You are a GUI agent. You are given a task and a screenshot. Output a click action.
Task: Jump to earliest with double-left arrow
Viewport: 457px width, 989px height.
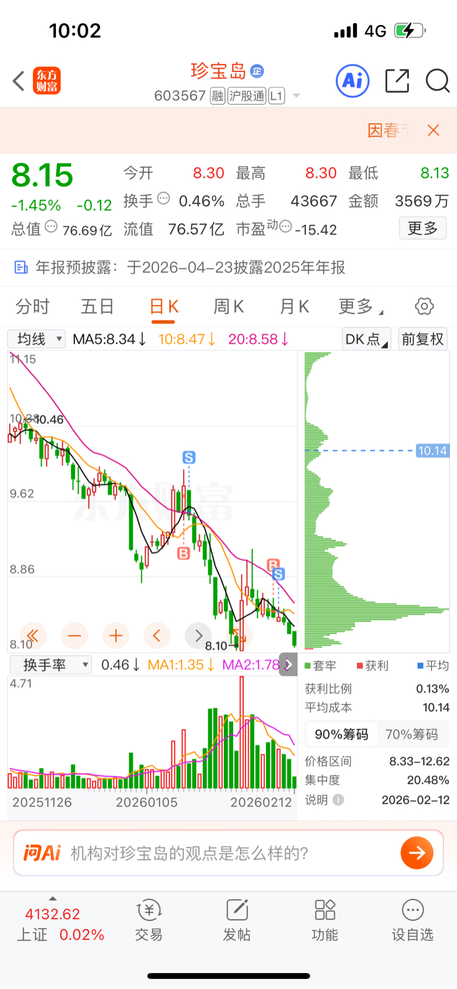pos(32,636)
